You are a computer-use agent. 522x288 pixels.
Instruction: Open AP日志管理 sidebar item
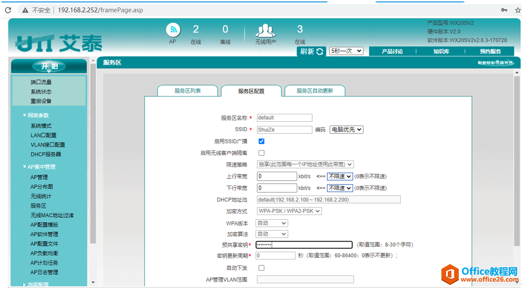[x=44, y=272]
